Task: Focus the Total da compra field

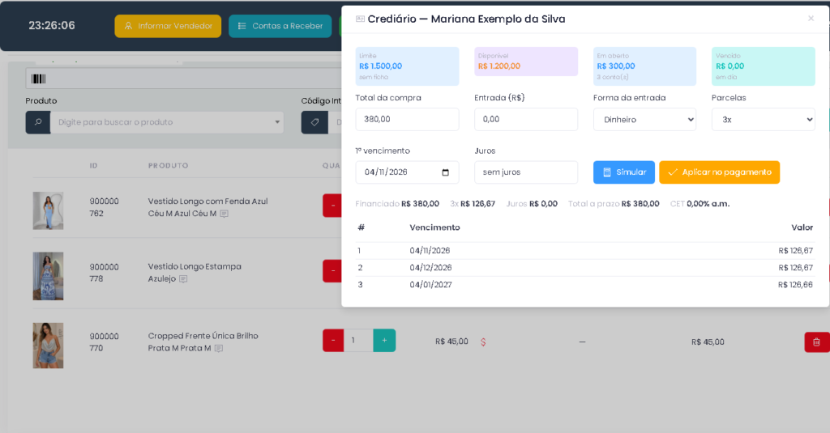Action: click(407, 120)
